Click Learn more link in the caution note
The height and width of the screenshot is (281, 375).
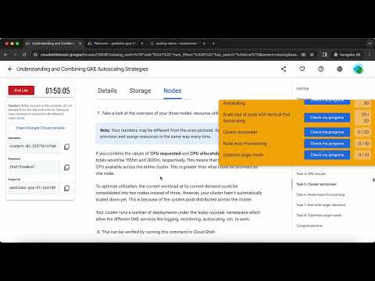coord(16,118)
